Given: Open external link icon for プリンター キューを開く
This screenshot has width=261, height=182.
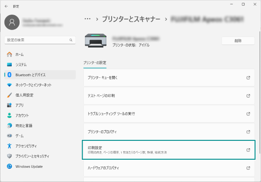Looking at the screenshot, I should coord(248,78).
